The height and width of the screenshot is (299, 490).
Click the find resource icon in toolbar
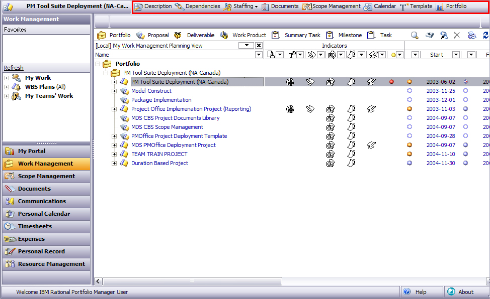coord(443,35)
